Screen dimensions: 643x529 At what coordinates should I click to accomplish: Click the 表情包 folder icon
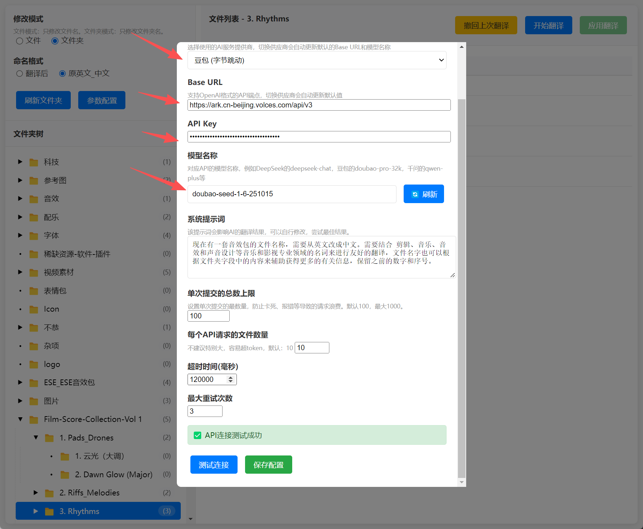34,291
